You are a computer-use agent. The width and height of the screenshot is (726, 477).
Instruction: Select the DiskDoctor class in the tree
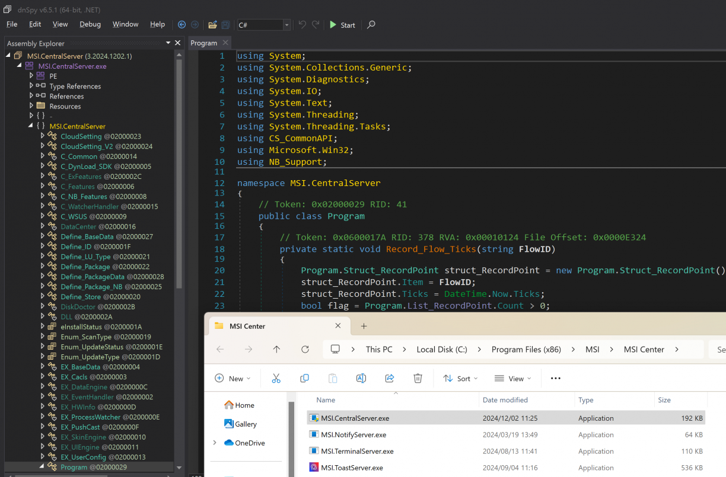click(x=77, y=307)
